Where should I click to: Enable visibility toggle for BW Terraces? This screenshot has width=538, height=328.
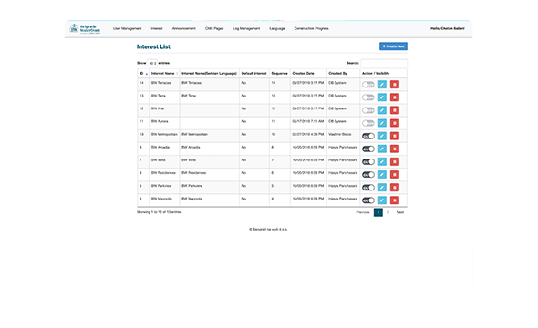tap(368, 85)
